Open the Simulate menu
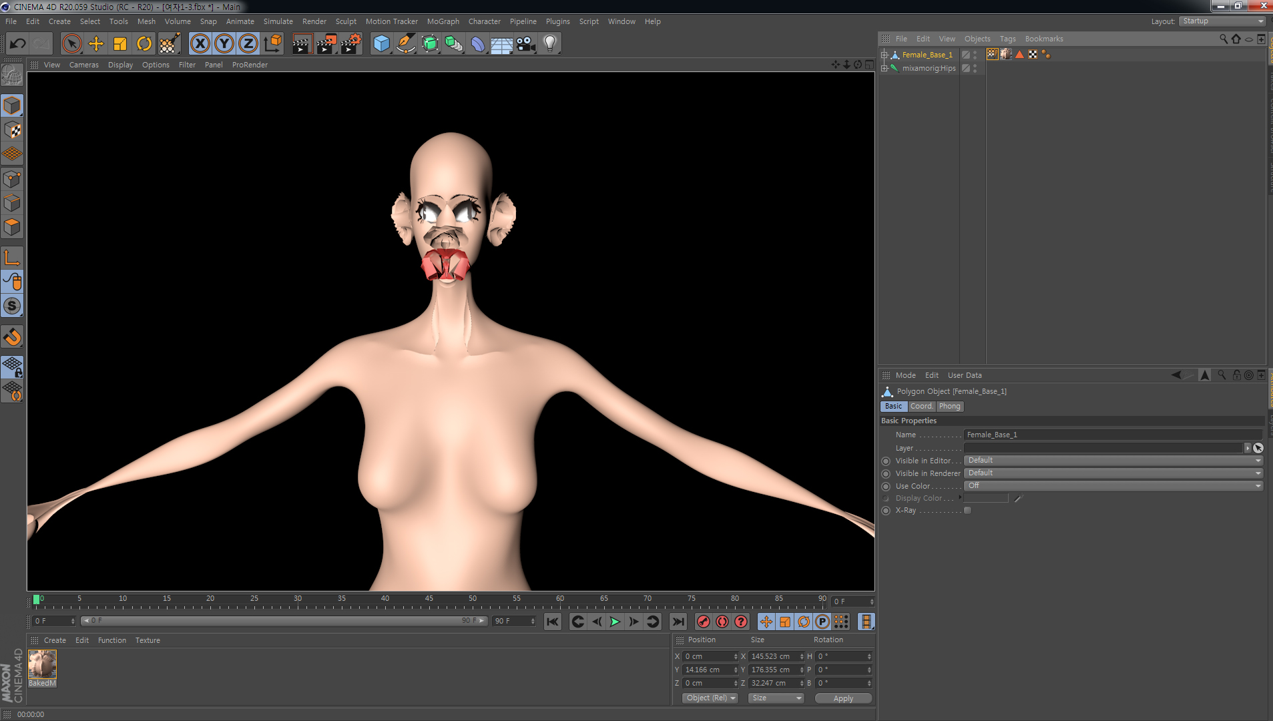 (x=278, y=21)
